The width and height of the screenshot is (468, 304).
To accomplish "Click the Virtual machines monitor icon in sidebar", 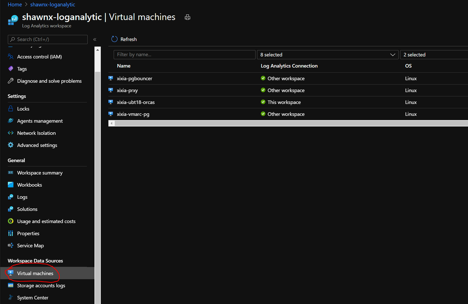I will [11, 273].
